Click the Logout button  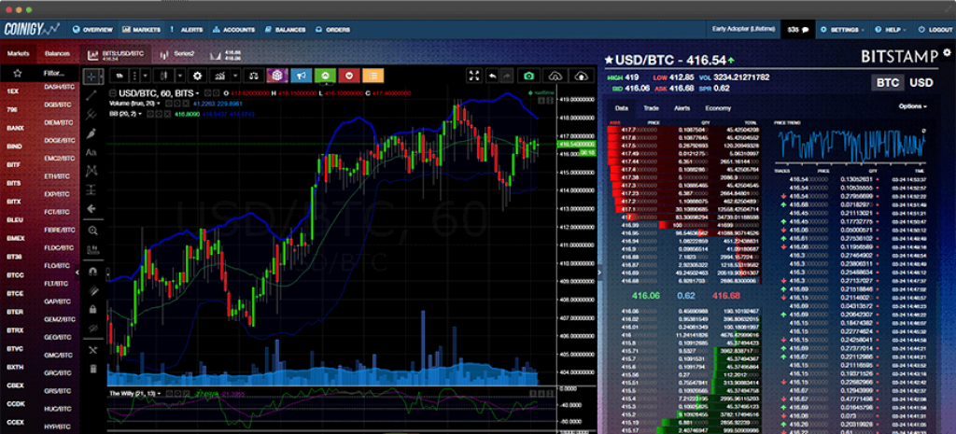tap(935, 29)
